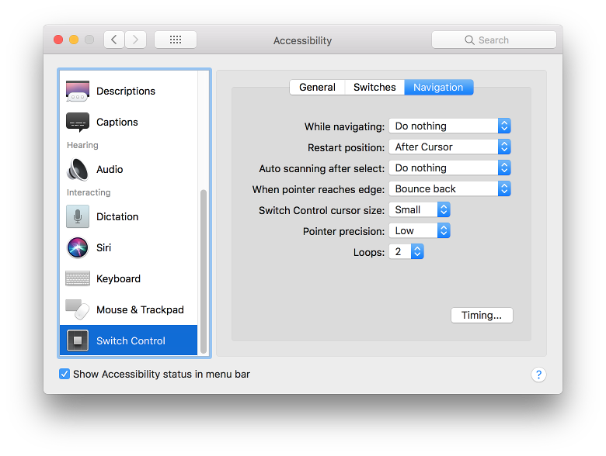Switch to the General tab
The height and width of the screenshot is (456, 606).
[x=317, y=88]
